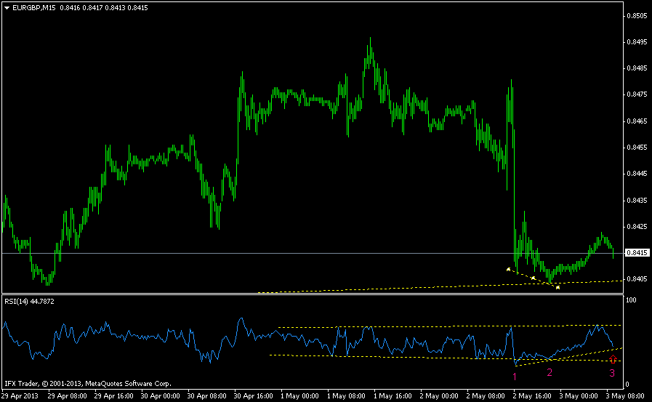The image size is (652, 402).
Task: Click the 0.8425 price axis label
Action: (x=637, y=227)
